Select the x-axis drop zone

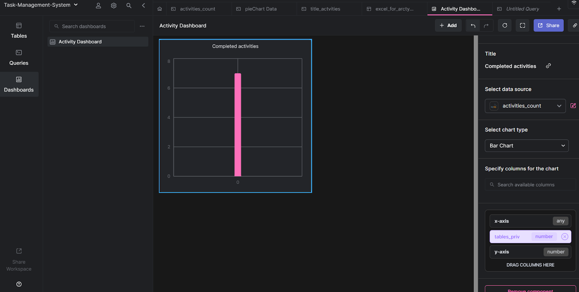point(530,221)
